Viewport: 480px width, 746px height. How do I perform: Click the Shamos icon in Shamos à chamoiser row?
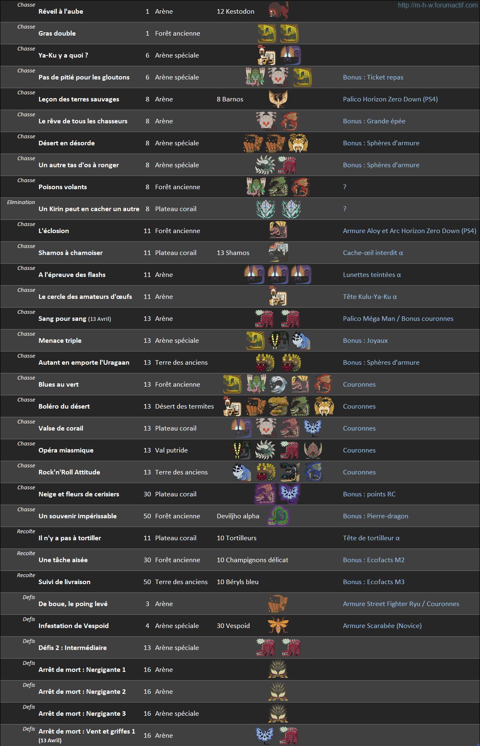pos(278,253)
